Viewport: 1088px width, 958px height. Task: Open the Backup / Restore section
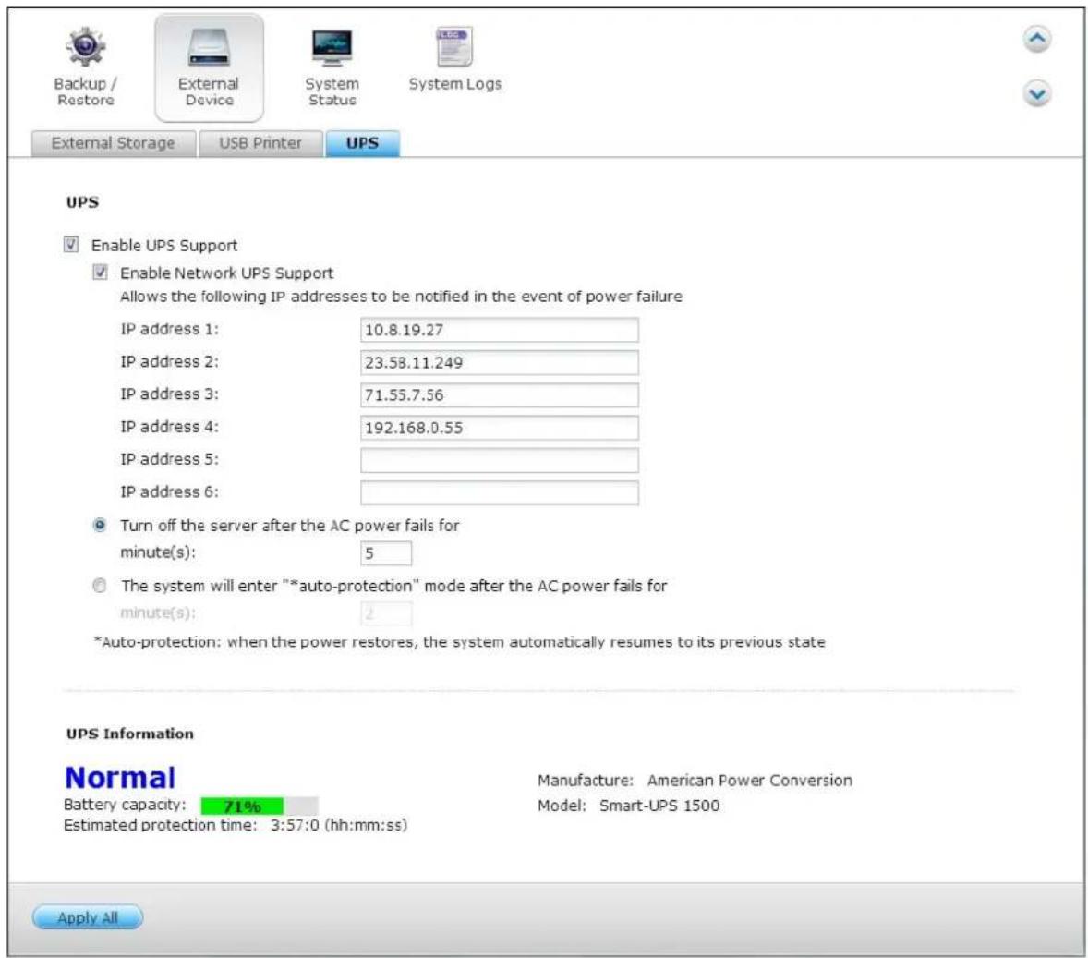85,67
